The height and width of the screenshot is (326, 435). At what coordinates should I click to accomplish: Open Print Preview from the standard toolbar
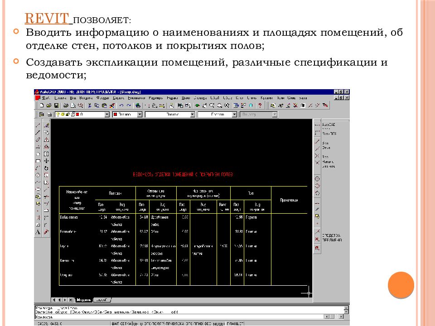pos(73,105)
